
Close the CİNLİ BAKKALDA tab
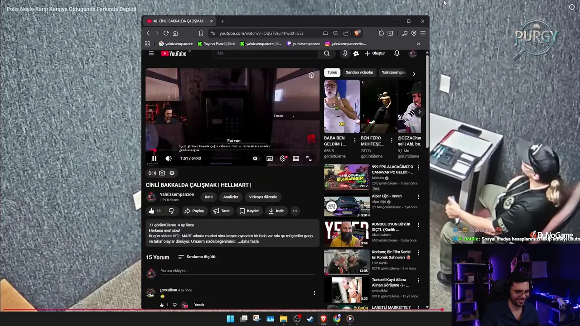211,21
